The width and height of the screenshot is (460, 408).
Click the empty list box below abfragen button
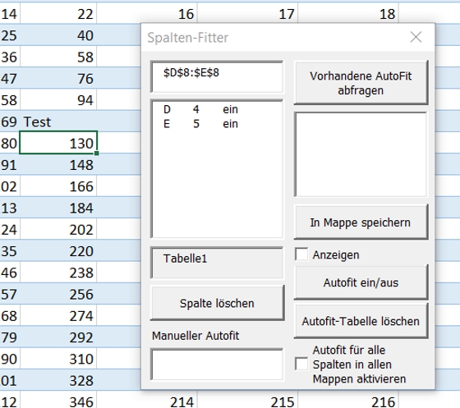[x=361, y=154]
